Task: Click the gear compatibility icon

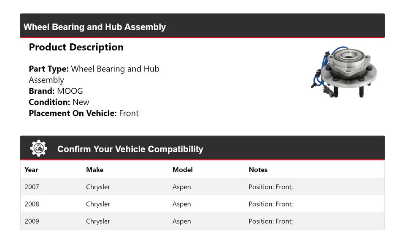Action: (x=38, y=148)
